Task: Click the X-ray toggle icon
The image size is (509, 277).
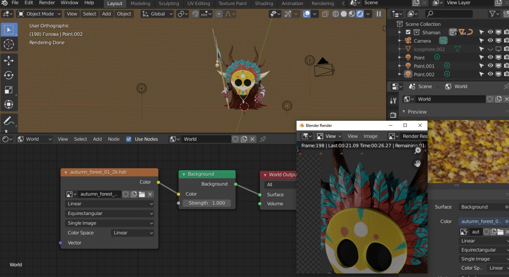Action: pyautogui.click(x=325, y=14)
